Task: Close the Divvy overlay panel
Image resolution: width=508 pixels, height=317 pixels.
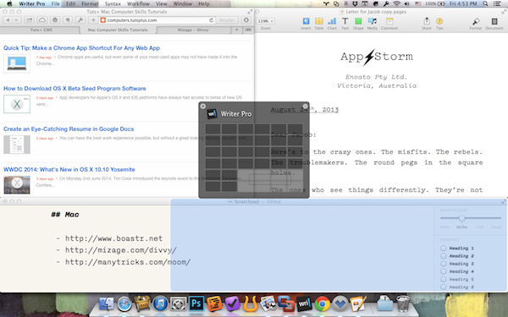Action: coord(203,107)
